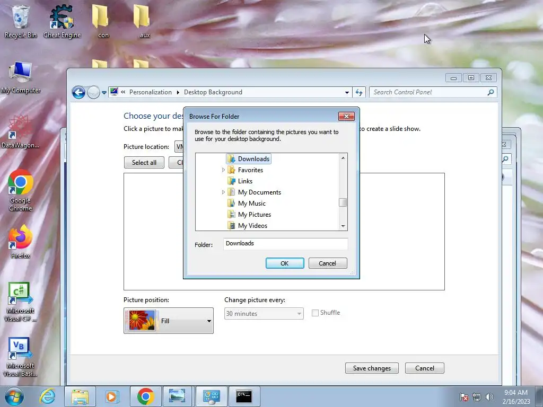Click the Action Center flag tray icon

point(463,397)
